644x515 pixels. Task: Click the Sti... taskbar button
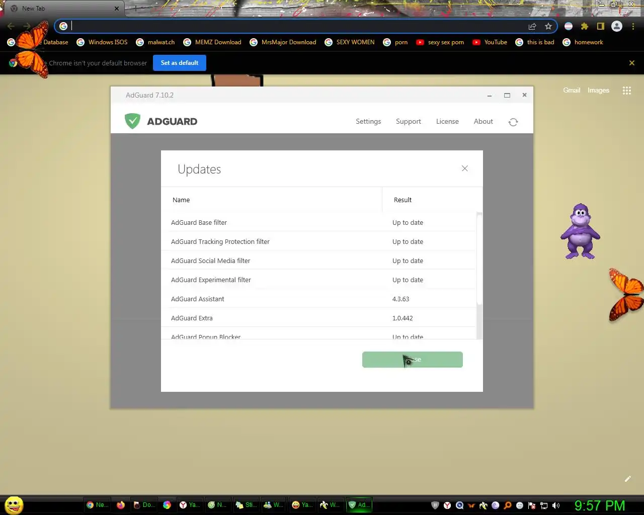coord(247,505)
